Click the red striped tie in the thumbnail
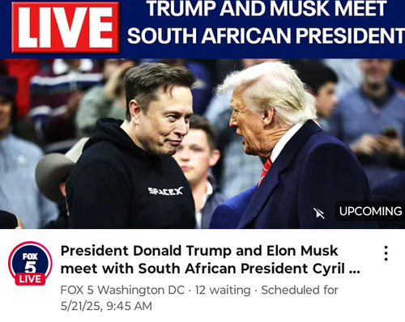This screenshot has height=322, width=405. (265, 172)
